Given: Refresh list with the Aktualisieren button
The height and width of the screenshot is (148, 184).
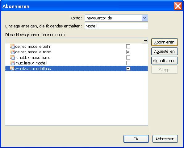Looking at the screenshot, I should click(x=165, y=60).
